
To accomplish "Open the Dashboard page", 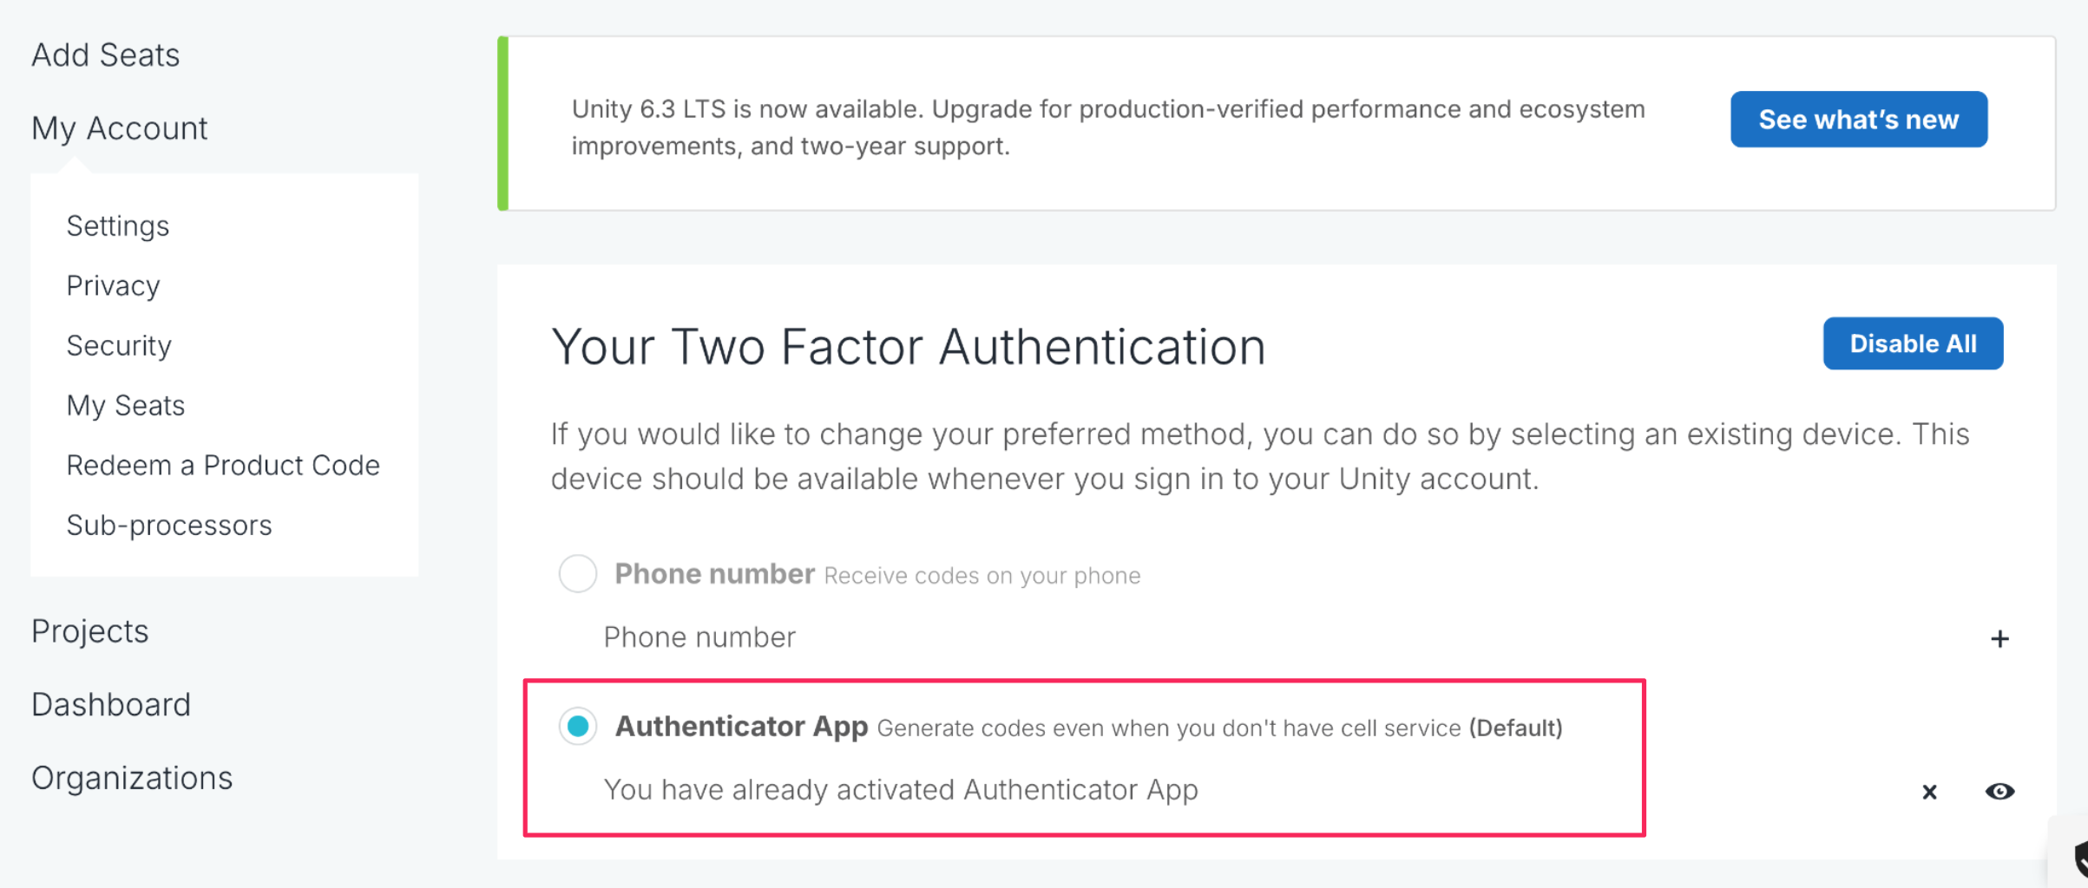I will click(x=111, y=705).
